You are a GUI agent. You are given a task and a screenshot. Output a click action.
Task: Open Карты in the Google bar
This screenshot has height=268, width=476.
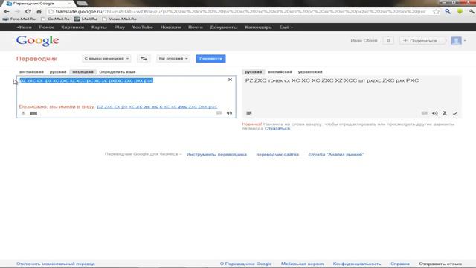tap(99, 28)
